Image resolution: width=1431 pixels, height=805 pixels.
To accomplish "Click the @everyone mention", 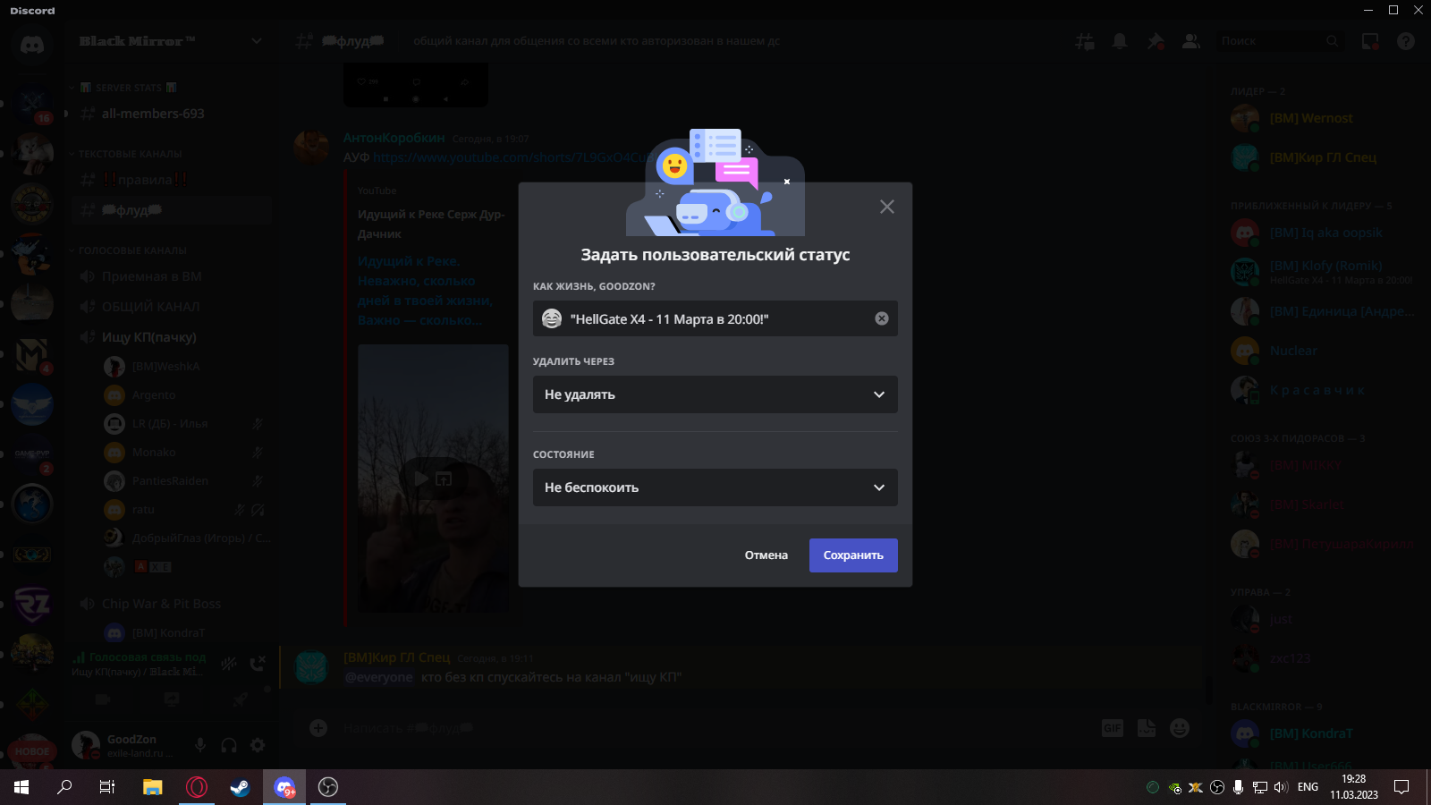I will point(379,677).
